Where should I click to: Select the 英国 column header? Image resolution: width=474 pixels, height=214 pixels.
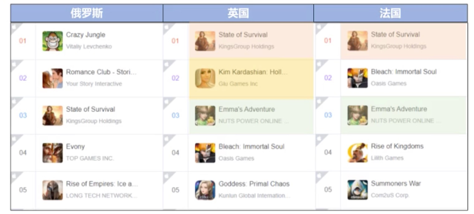pyautogui.click(x=239, y=13)
